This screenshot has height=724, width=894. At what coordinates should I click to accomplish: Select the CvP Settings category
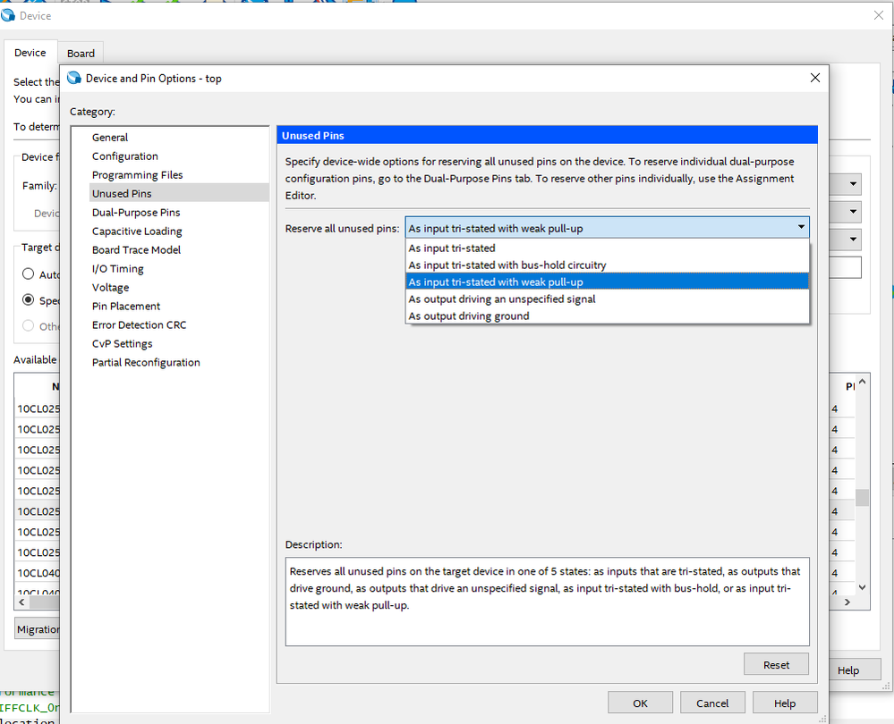[x=122, y=344]
